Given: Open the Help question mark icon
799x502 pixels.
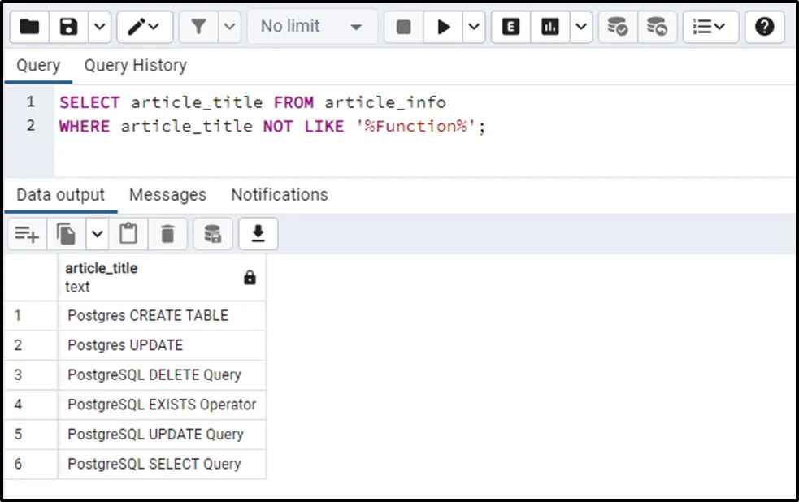Looking at the screenshot, I should pyautogui.click(x=764, y=27).
